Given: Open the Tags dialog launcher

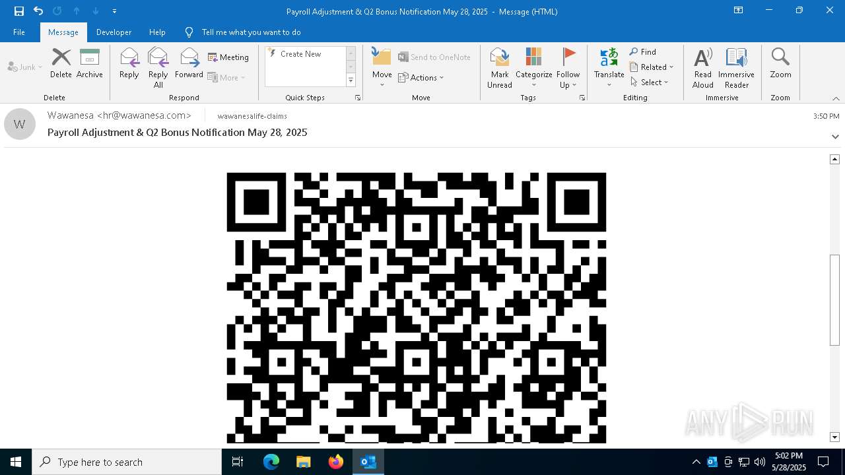Looking at the screenshot, I should 582,98.
